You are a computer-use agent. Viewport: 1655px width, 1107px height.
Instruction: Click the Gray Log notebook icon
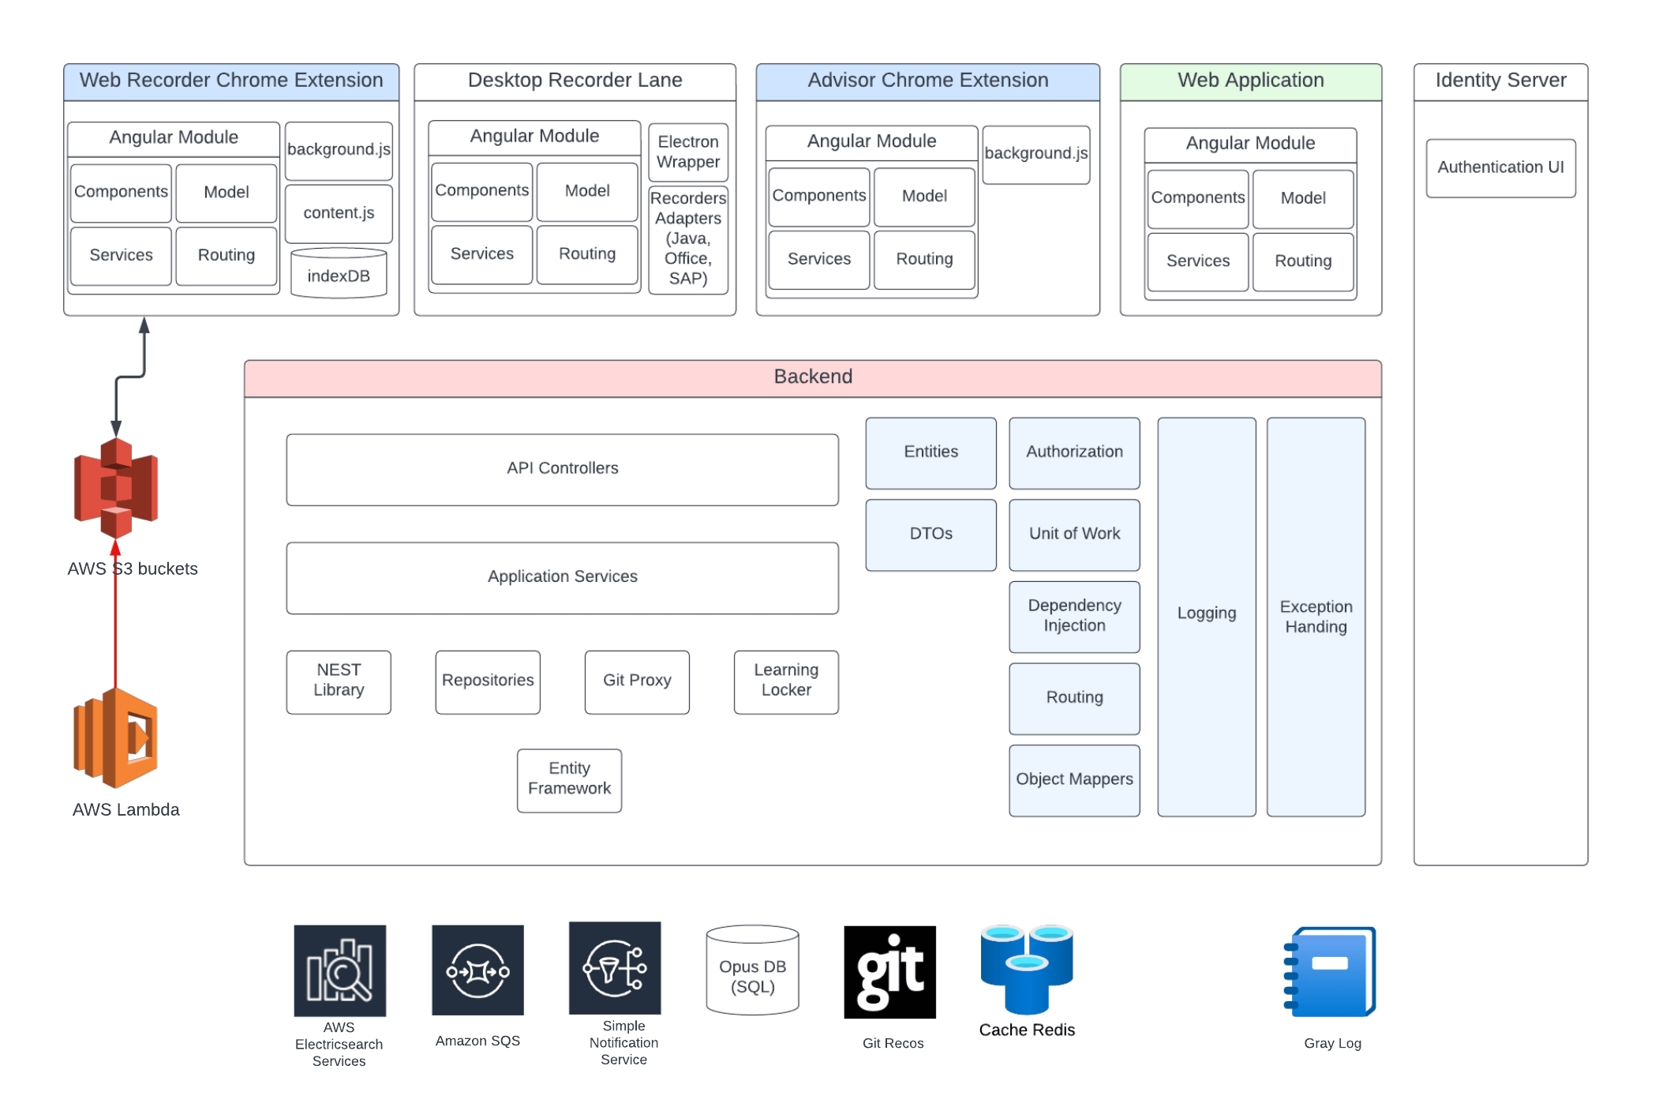(x=1331, y=972)
